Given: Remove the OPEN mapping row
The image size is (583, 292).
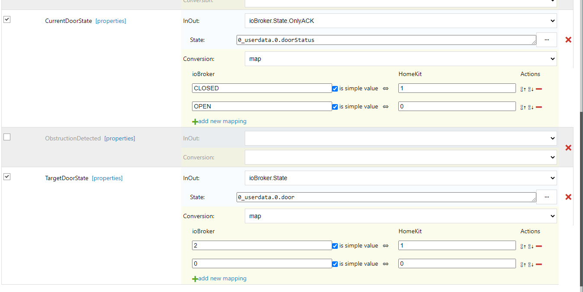Looking at the screenshot, I should coord(539,107).
